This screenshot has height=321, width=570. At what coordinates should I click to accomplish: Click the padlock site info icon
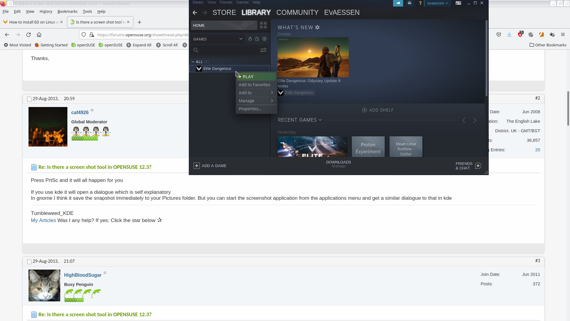pyautogui.click(x=92, y=35)
